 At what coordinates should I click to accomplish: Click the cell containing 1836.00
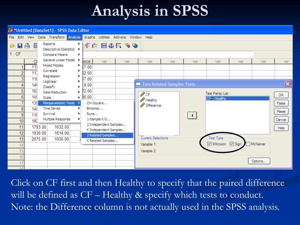[59, 139]
